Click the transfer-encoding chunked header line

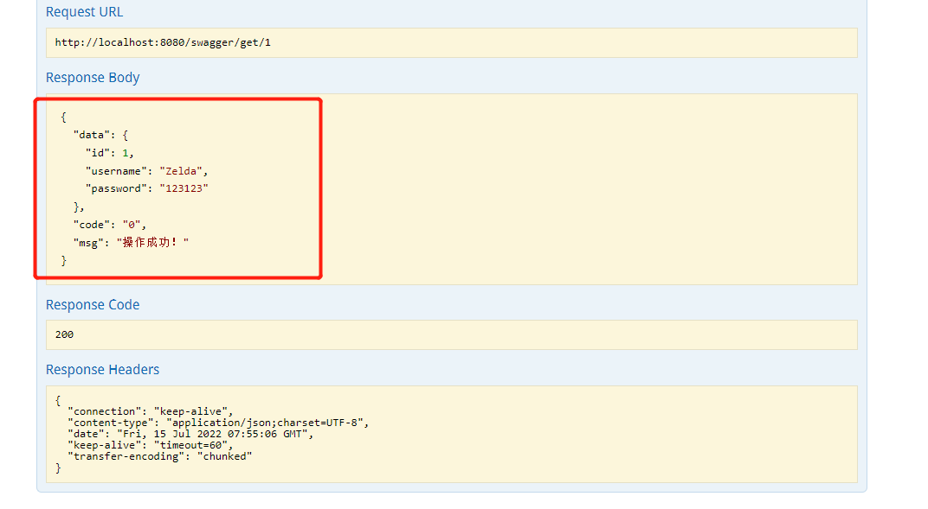(x=160, y=456)
